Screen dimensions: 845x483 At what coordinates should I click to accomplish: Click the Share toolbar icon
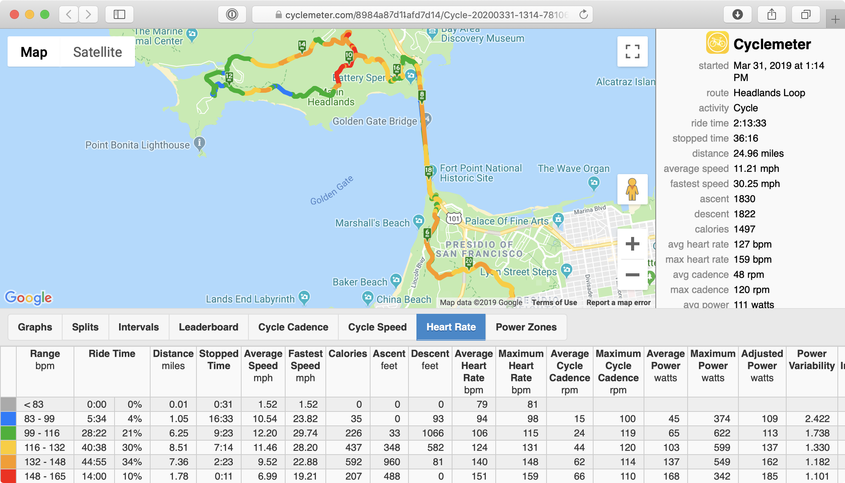point(771,15)
